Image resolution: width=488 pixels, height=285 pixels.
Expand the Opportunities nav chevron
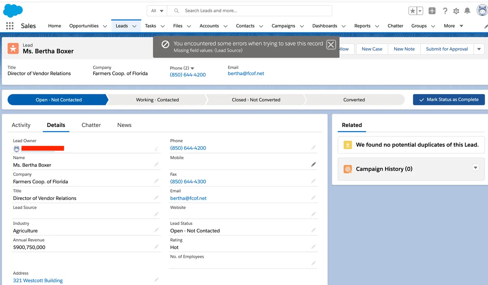105,26
